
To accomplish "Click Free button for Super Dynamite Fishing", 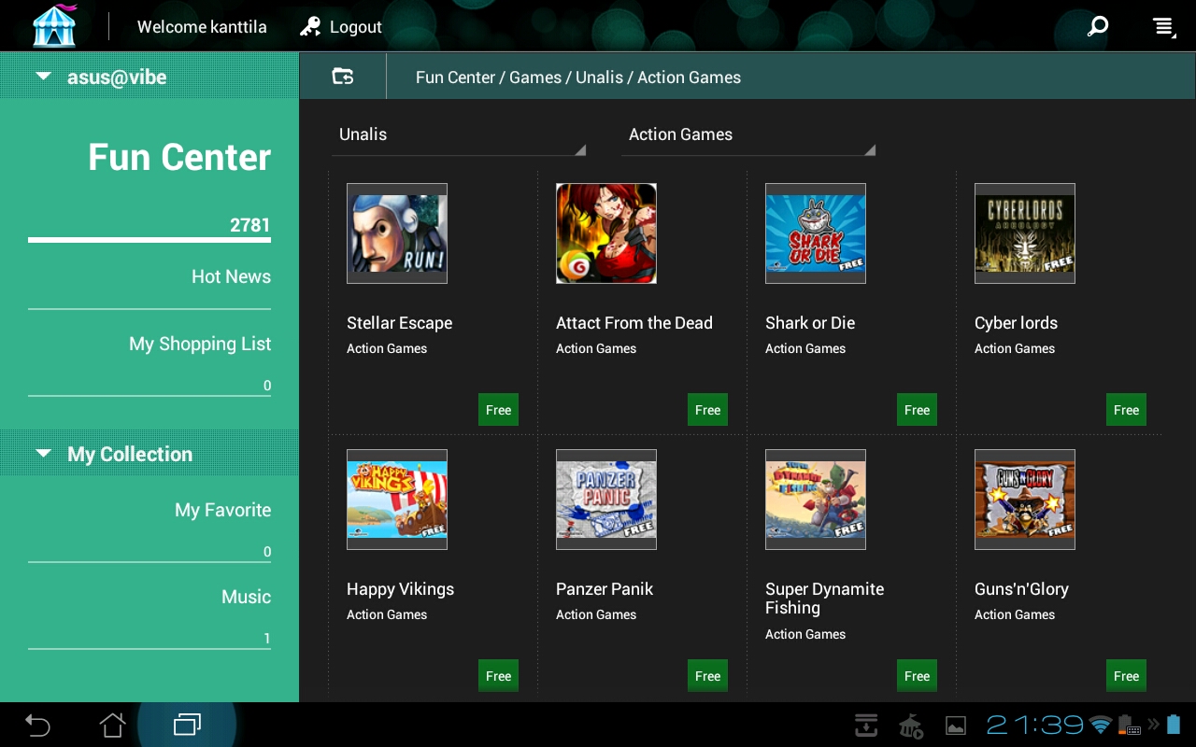I will pos(918,676).
